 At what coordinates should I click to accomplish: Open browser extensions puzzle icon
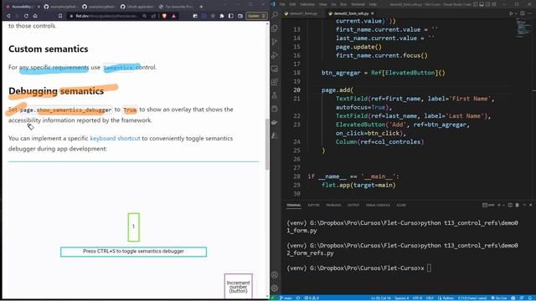click(222, 16)
